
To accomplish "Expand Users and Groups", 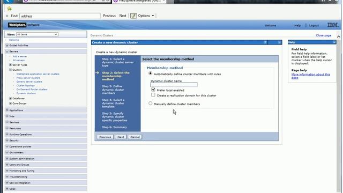I will 7,165.
